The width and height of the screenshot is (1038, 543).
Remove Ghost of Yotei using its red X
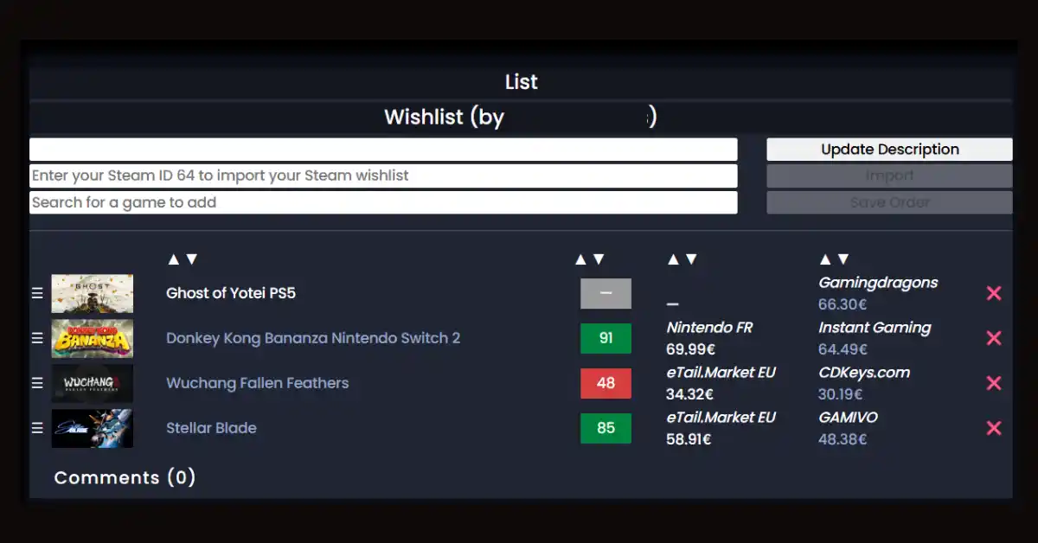[992, 293]
